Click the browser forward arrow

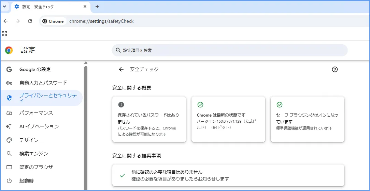point(18,21)
